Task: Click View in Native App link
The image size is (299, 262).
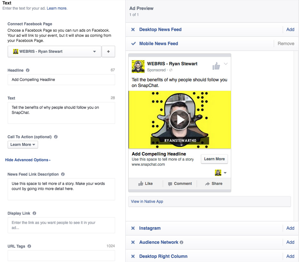Action: click(147, 202)
